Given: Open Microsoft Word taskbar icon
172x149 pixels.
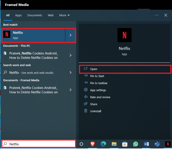Looking at the screenshot, I should (x=146, y=144).
